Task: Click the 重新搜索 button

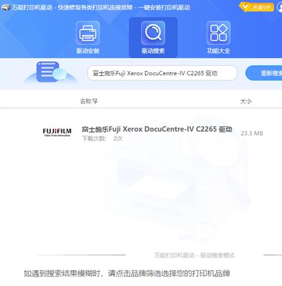Action: pyautogui.click(x=264, y=73)
